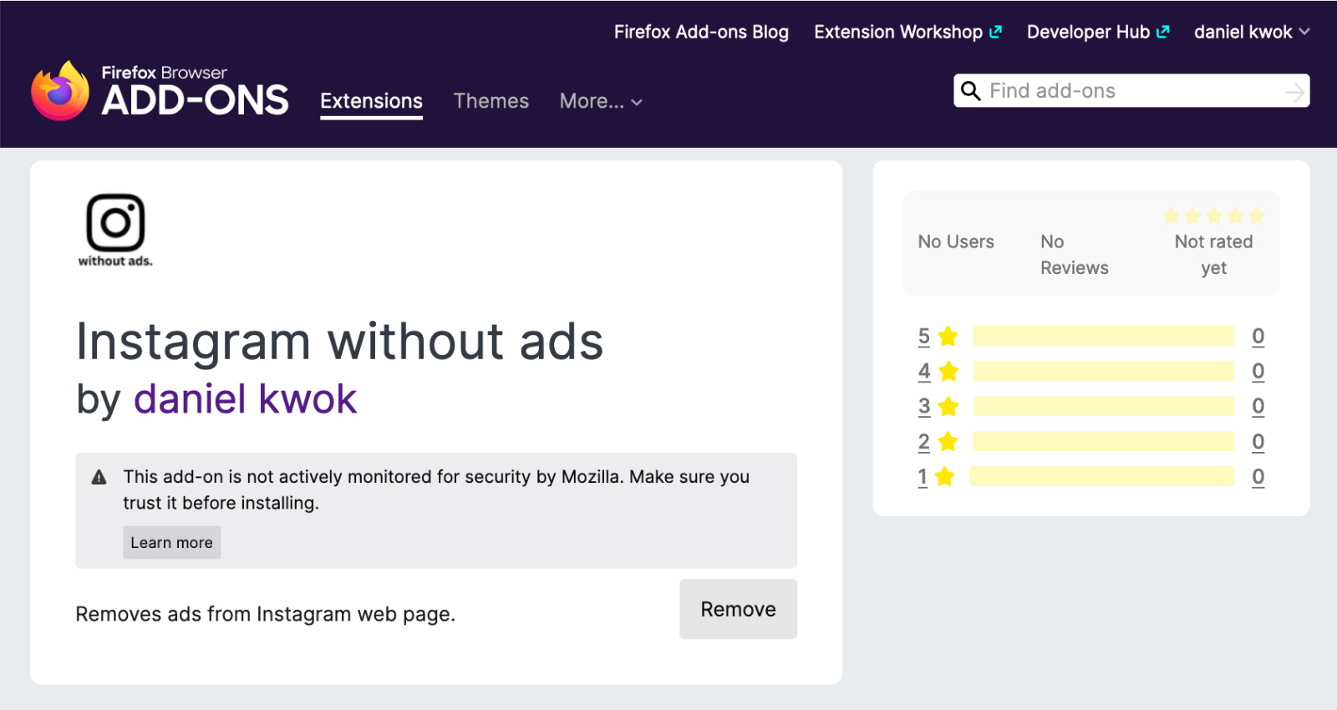Screen dimensions: 1337x710
Task: Click the Remove button
Action: click(738, 609)
